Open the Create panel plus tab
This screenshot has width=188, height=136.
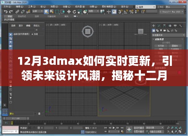click(x=153, y=26)
